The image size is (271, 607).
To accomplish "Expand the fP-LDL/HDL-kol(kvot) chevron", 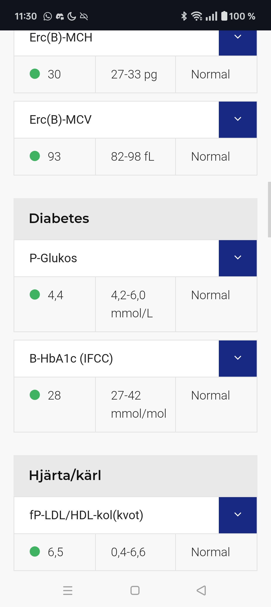I will (x=238, y=515).
